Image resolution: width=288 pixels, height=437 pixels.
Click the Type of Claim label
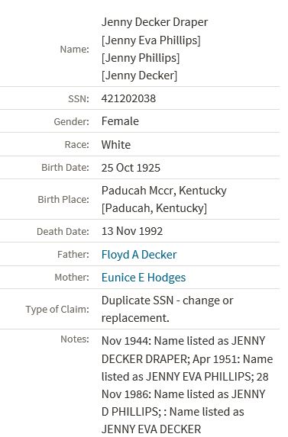point(57,310)
